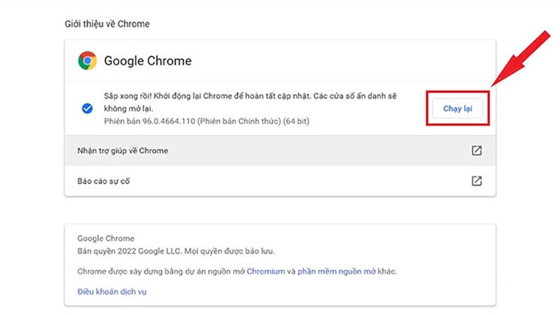Screen dimensions: 560x315
Task: Click the gray Google Chrome label in the copyright card
Action: [106, 238]
